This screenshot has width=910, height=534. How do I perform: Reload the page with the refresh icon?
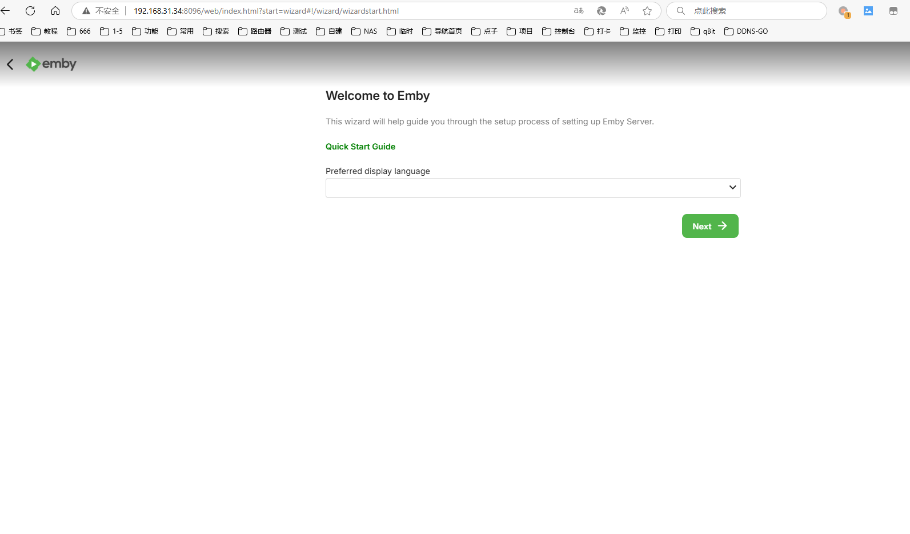point(30,11)
